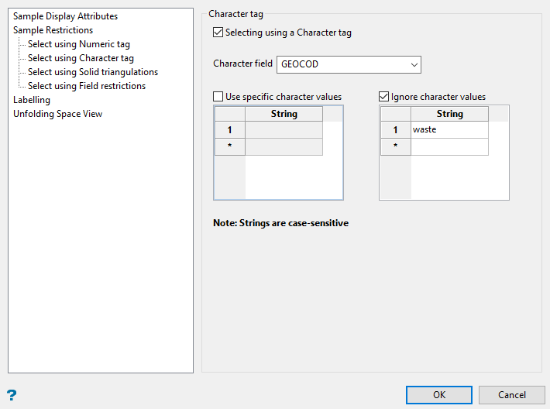The height and width of the screenshot is (409, 550).
Task: Click String column header in specific values table
Action: click(x=284, y=114)
